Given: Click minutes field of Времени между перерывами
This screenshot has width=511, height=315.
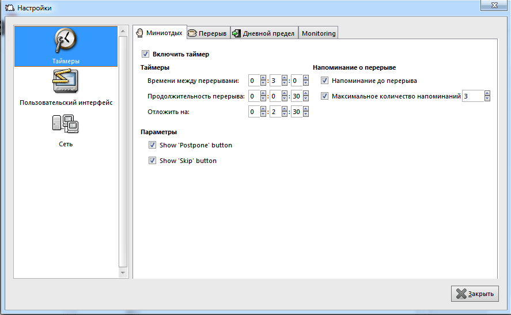Looking at the screenshot, I should (276, 81).
